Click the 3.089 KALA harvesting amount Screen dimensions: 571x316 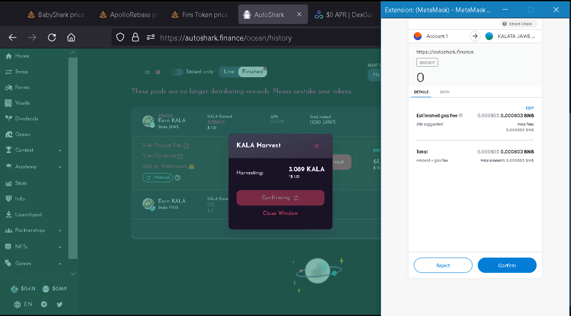point(307,169)
